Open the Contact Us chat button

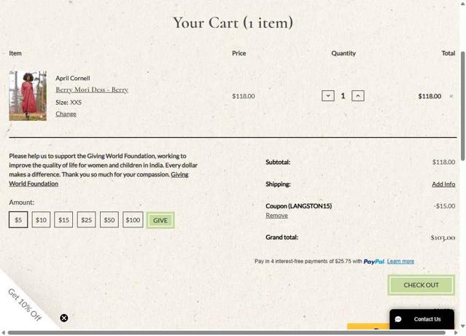(x=422, y=319)
